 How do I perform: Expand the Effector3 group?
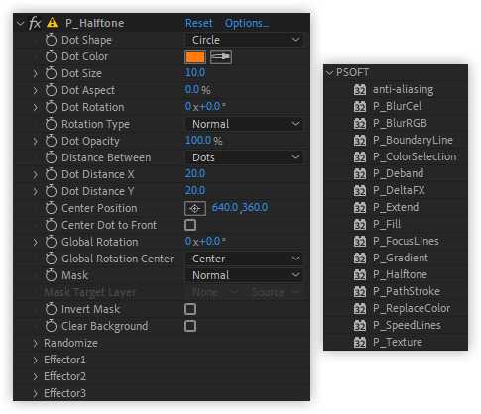(36, 393)
